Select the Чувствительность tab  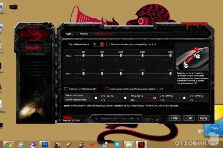pyautogui.click(x=102, y=34)
